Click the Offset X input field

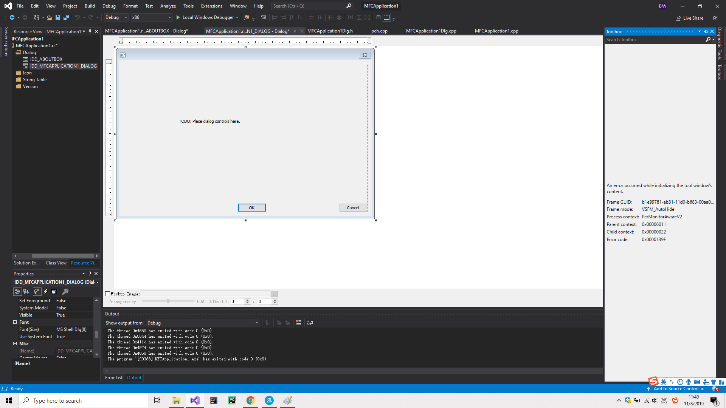coord(238,301)
